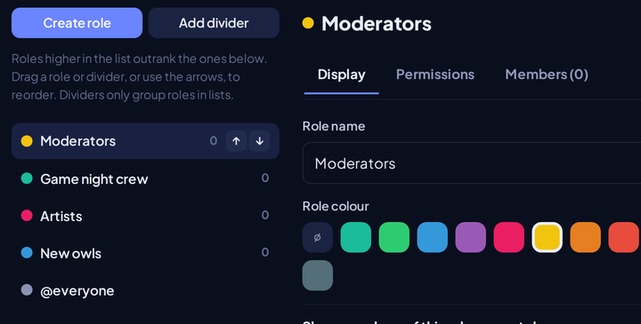
Task: Click the Moderators member count 0
Action: [x=214, y=141]
